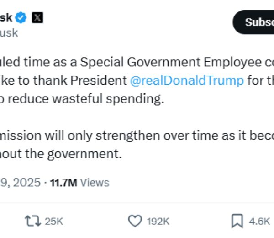The width and height of the screenshot is (274, 238).
Task: Click the 25K repost count
Action: click(54, 222)
